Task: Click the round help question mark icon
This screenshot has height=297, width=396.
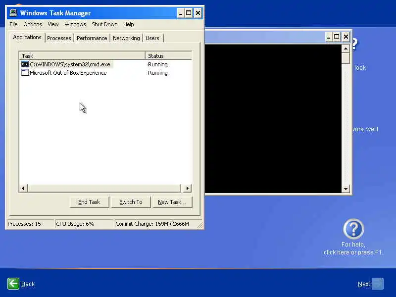Action: tap(353, 229)
